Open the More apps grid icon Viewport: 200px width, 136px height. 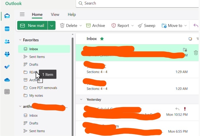[7, 92]
